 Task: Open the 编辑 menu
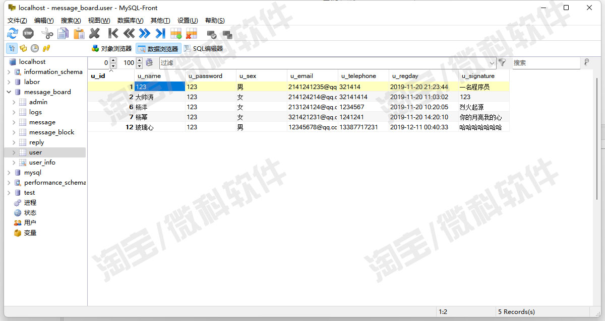point(44,21)
